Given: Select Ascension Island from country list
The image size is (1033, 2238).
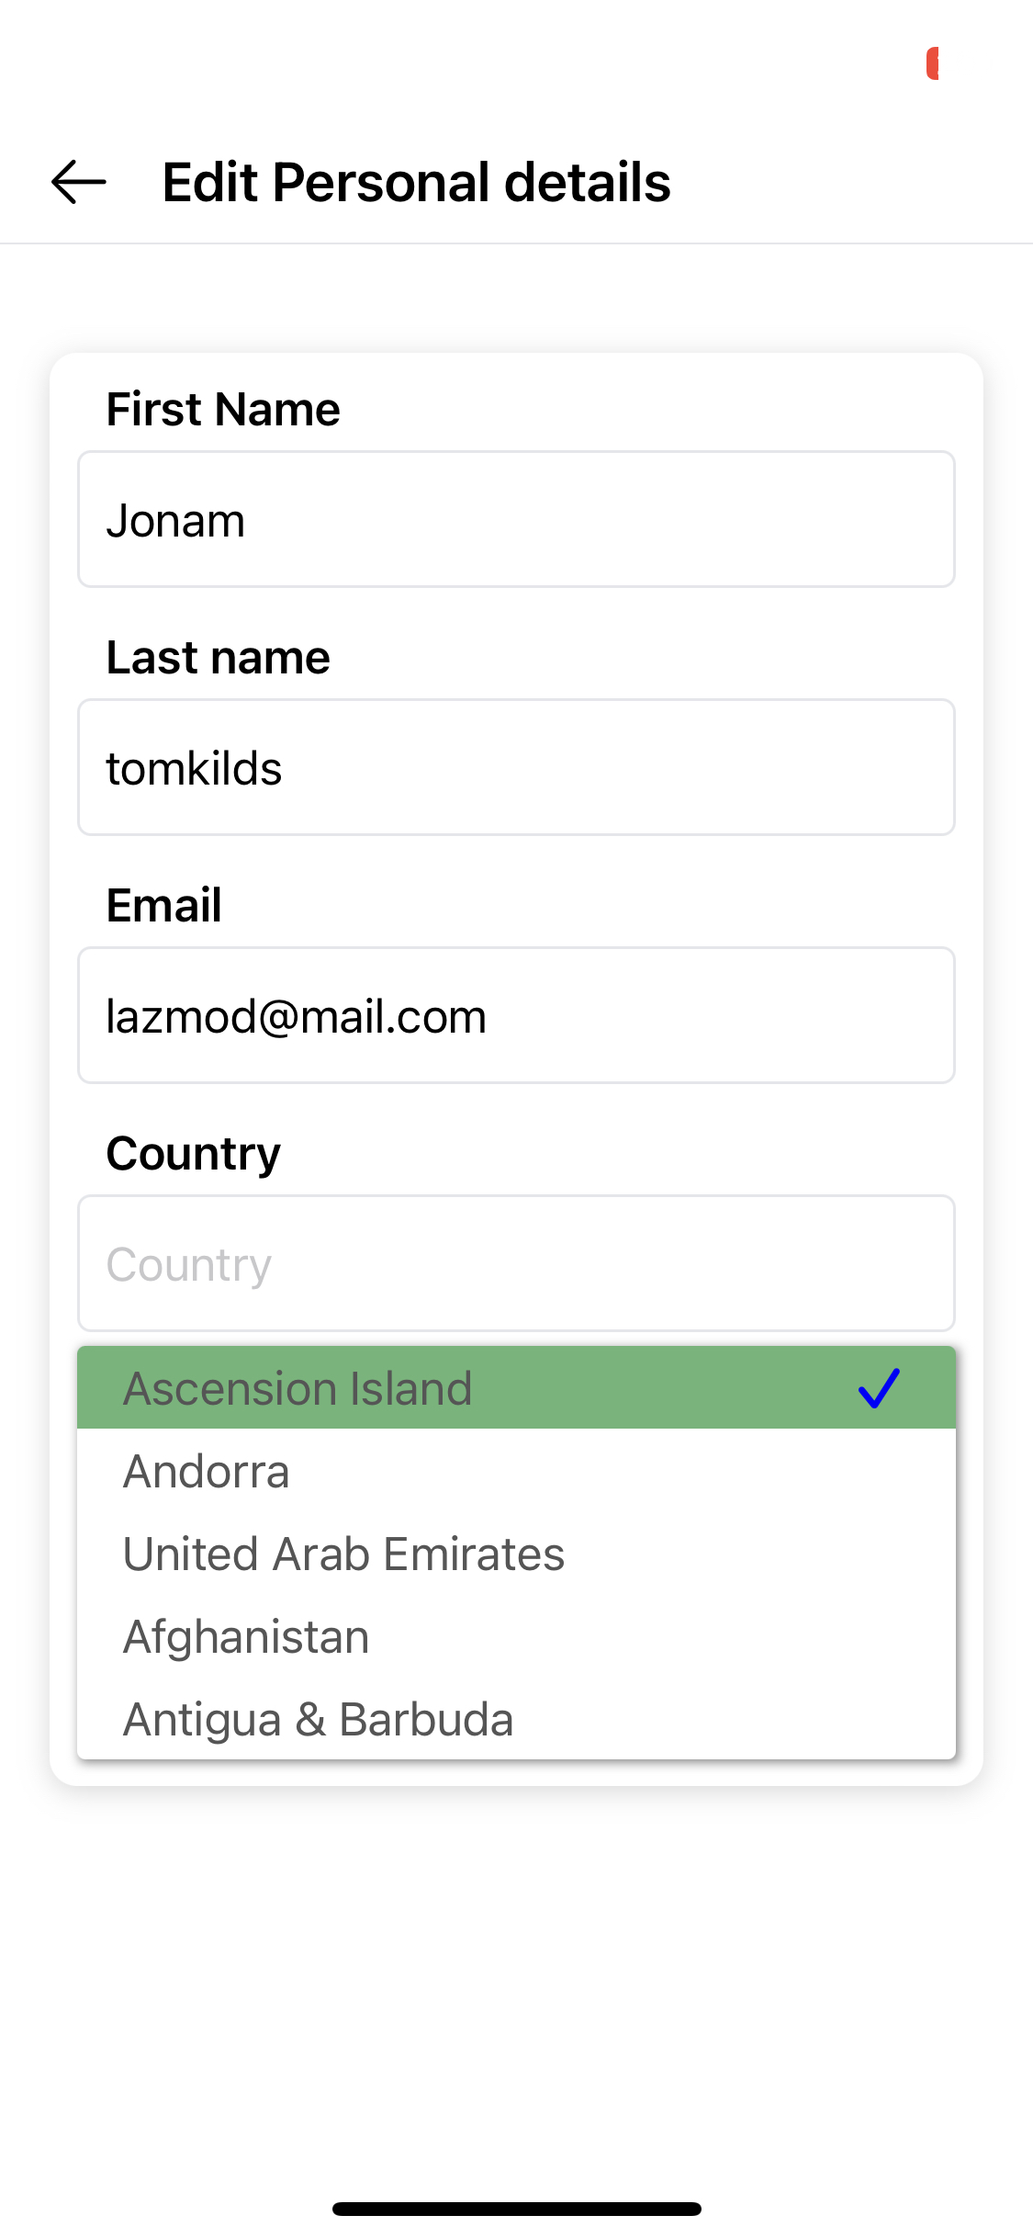Looking at the screenshot, I should click(x=298, y=1388).
